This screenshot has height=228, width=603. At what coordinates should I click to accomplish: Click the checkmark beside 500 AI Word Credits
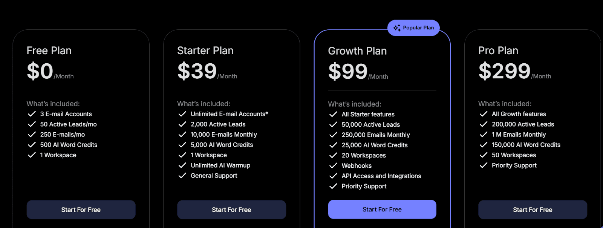[31, 145]
